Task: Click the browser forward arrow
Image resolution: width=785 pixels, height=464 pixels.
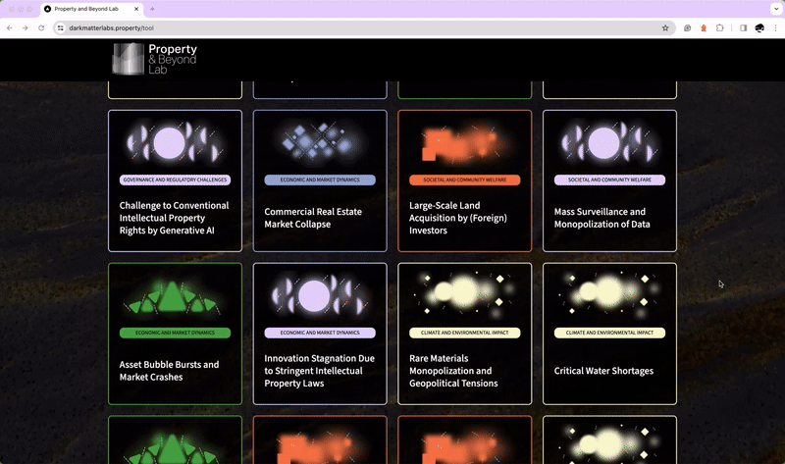Action: pyautogui.click(x=26, y=28)
